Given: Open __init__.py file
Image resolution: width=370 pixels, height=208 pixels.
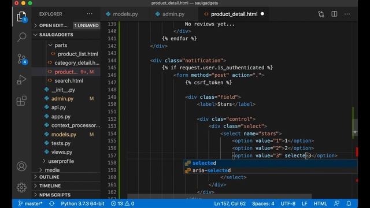Looking at the screenshot, I should 63,90.
